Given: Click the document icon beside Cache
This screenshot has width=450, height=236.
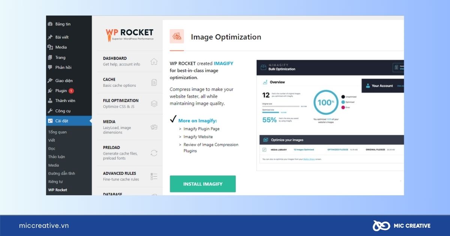Looking at the screenshot, I should point(154,82).
